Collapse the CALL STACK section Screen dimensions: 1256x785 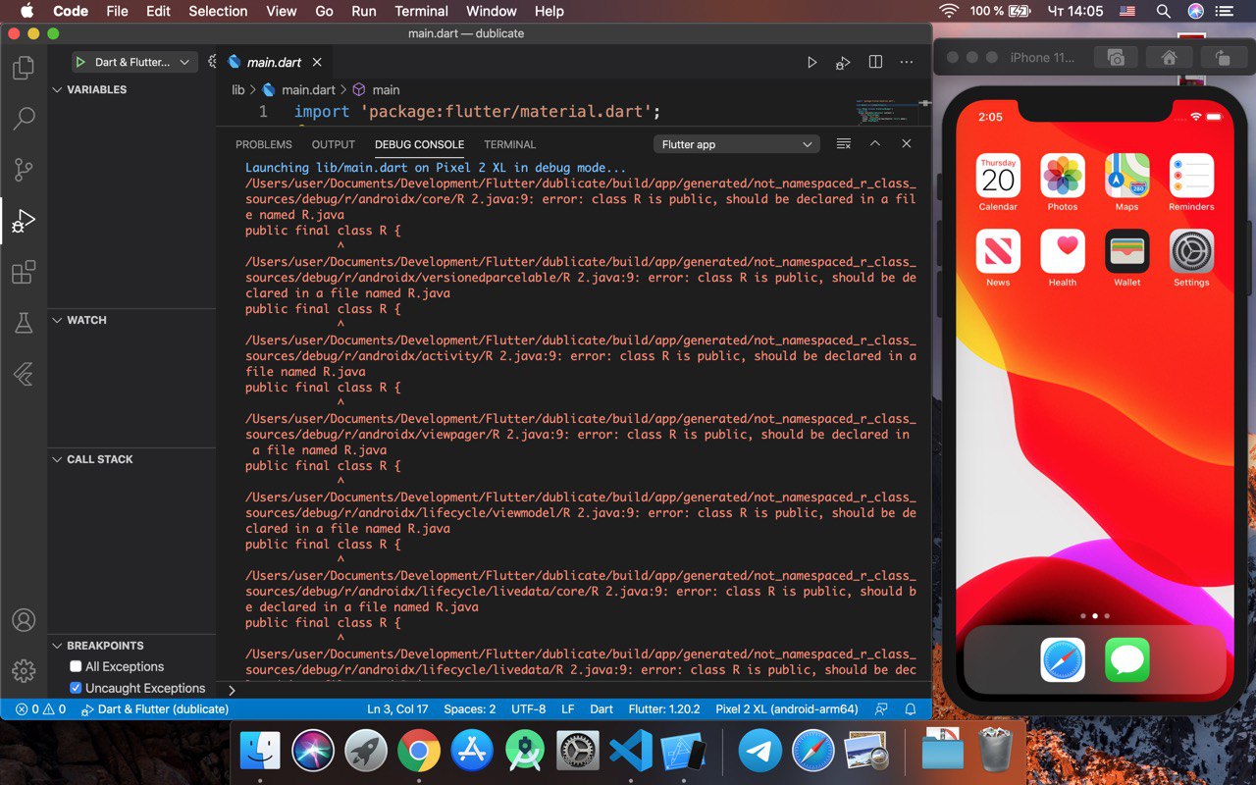click(131, 459)
